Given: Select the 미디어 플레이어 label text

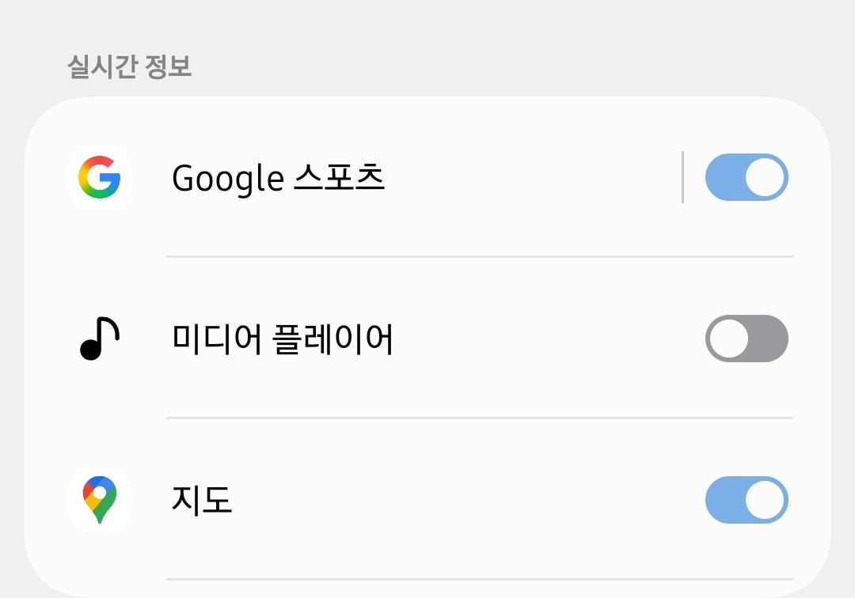Looking at the screenshot, I should (283, 340).
